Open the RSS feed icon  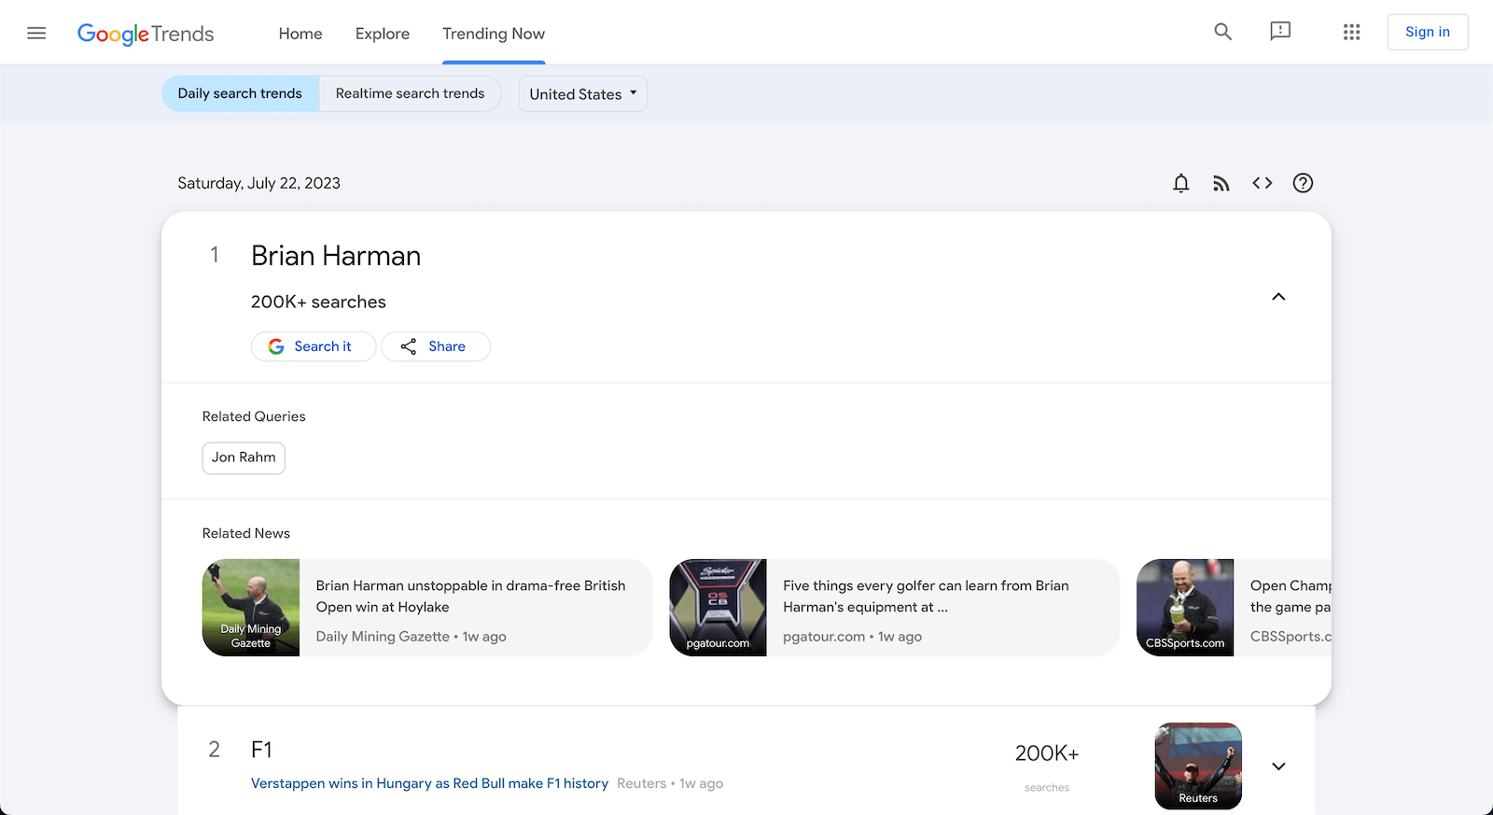(x=1221, y=183)
